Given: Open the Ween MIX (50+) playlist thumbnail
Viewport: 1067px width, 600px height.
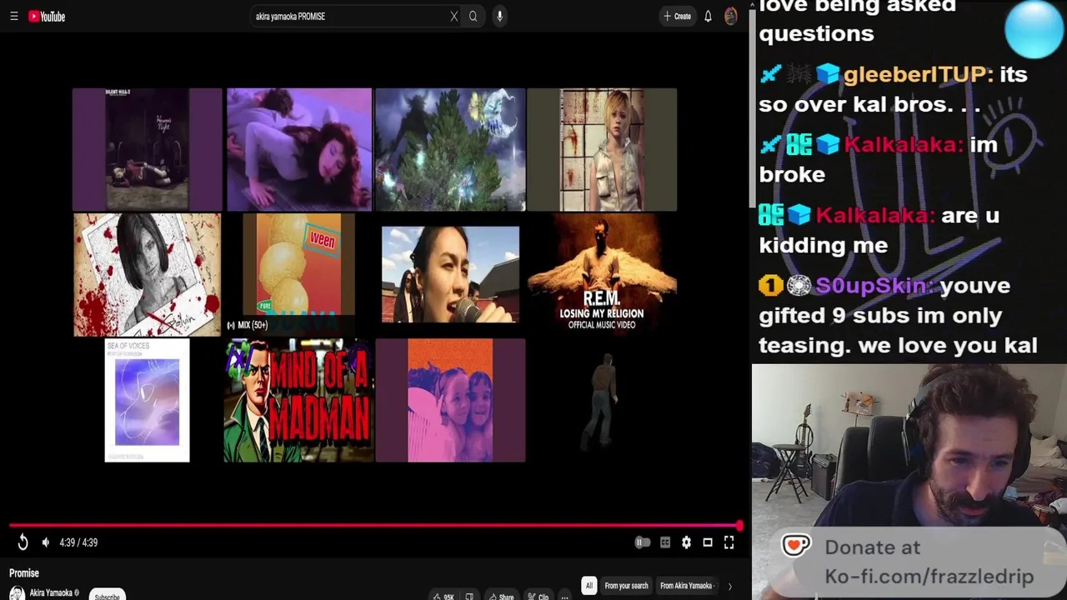Looking at the screenshot, I should click(x=299, y=274).
